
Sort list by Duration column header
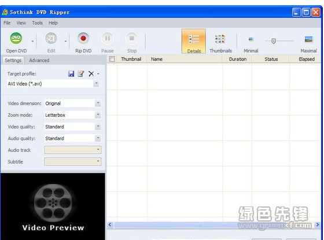[237, 59]
